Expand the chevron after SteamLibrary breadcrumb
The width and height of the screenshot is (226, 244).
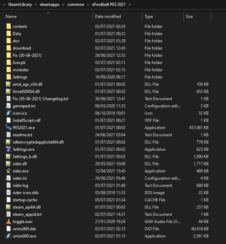36,4
